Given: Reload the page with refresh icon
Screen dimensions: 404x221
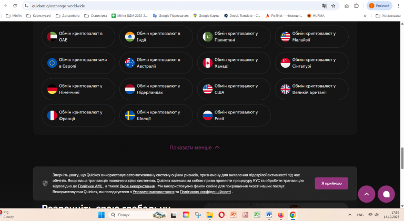Looking at the screenshot, I should click(15, 6).
